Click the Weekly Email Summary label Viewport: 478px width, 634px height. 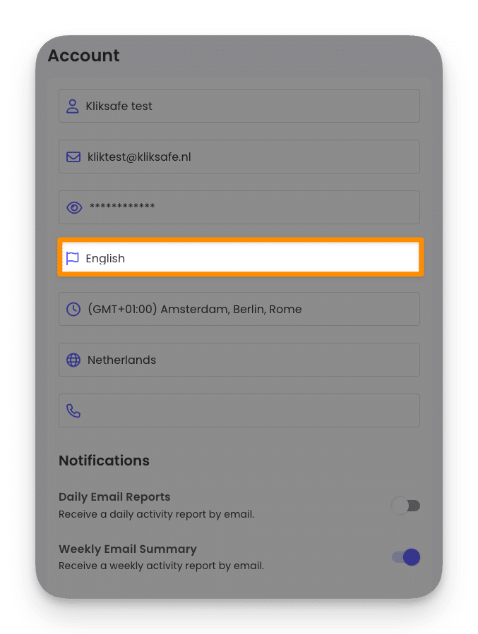(x=128, y=549)
